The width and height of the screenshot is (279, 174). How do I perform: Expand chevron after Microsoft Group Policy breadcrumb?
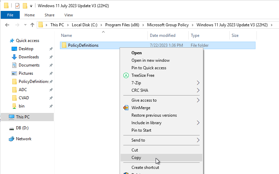(x=192, y=25)
